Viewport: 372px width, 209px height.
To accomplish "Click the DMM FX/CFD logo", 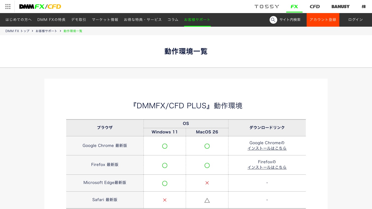I will click(x=40, y=7).
